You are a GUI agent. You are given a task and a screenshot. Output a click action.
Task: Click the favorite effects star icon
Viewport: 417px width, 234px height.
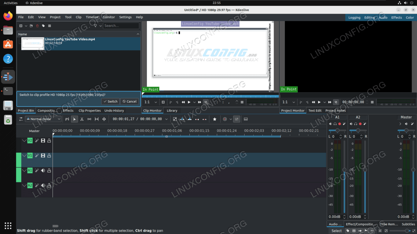point(215,119)
